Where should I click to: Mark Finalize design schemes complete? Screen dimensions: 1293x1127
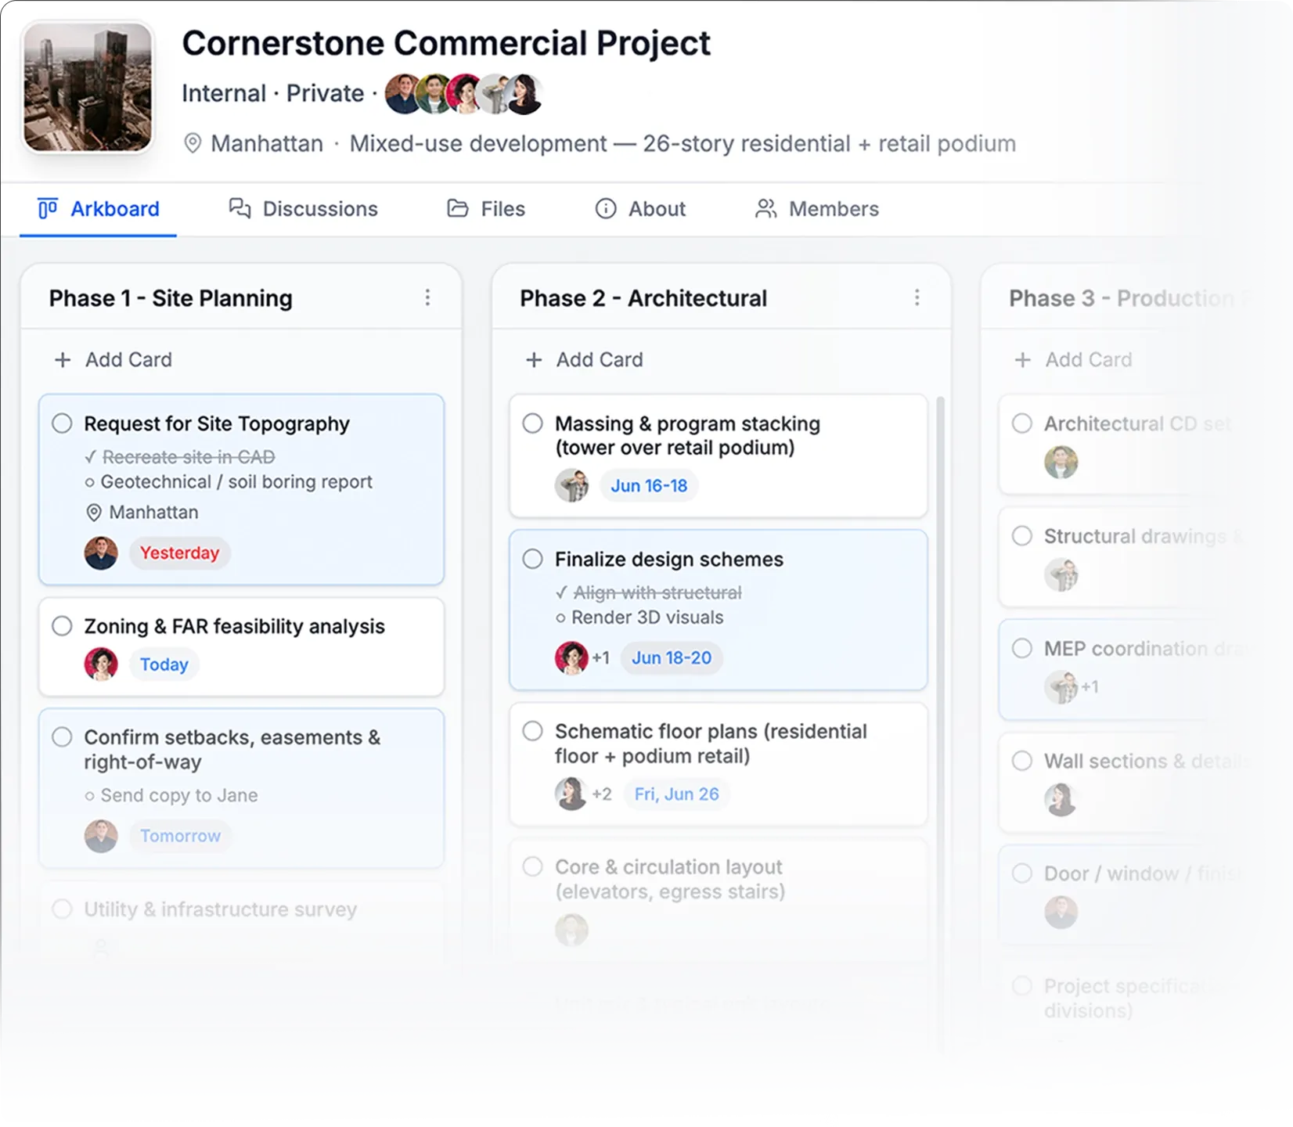point(533,559)
